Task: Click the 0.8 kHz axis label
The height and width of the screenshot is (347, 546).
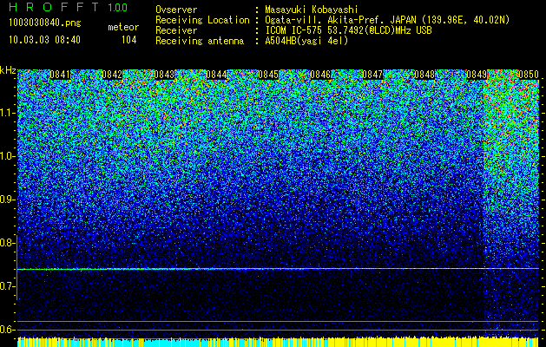Action: (7, 243)
